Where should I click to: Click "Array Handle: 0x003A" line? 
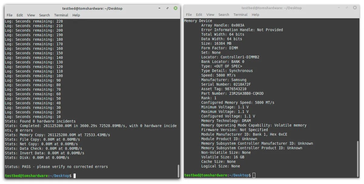coord(223,25)
